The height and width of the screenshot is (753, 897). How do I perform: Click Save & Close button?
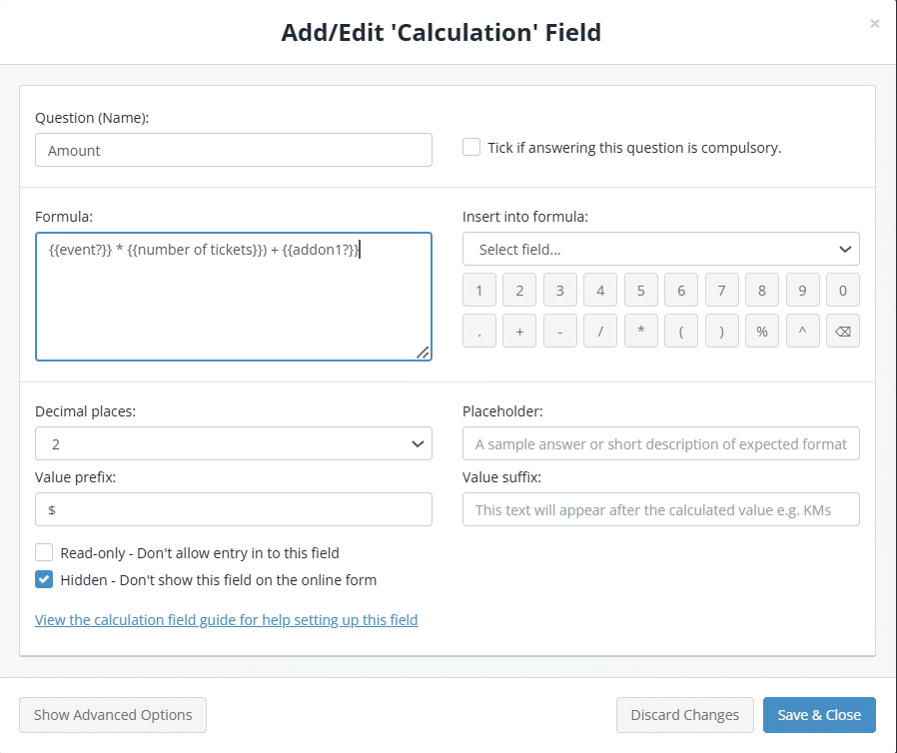pos(819,715)
